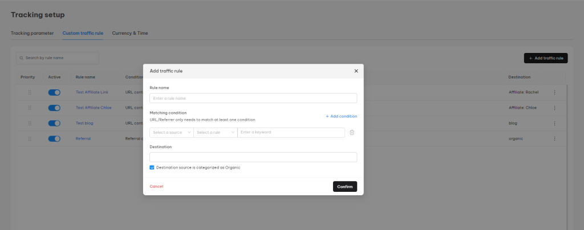Uncheck Destination source is categorized as Organic
This screenshot has width=584, height=230.
[152, 167]
